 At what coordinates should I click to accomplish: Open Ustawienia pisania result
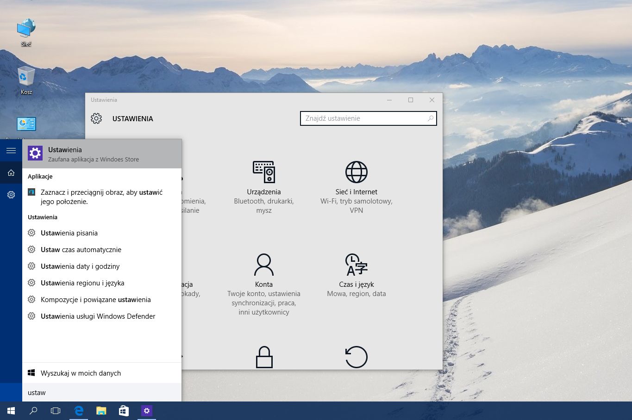102,233
